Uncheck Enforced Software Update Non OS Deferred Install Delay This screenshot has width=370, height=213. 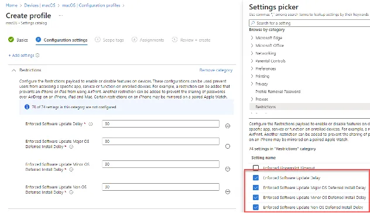[x=256, y=207]
